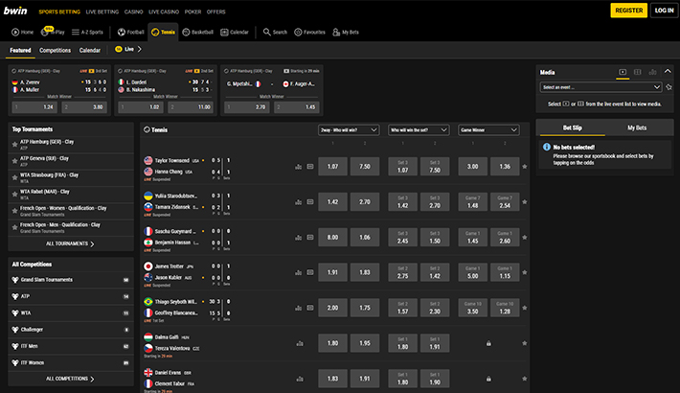Open In-Play section icon

tap(45, 33)
